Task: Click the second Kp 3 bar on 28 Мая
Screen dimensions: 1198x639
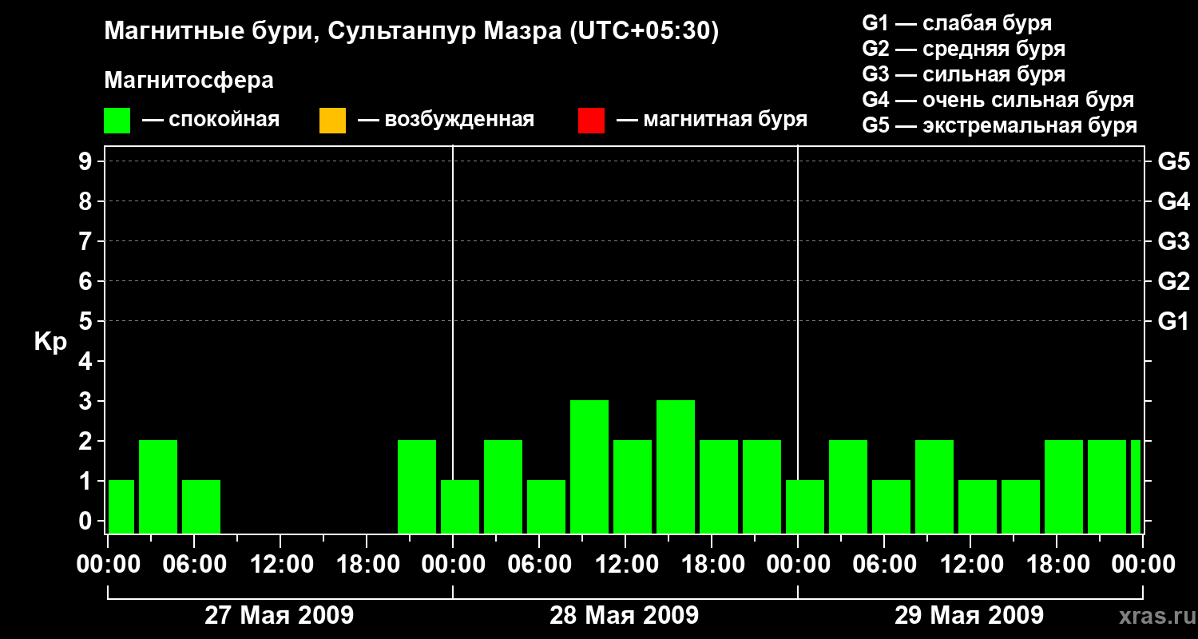Action: (676, 466)
